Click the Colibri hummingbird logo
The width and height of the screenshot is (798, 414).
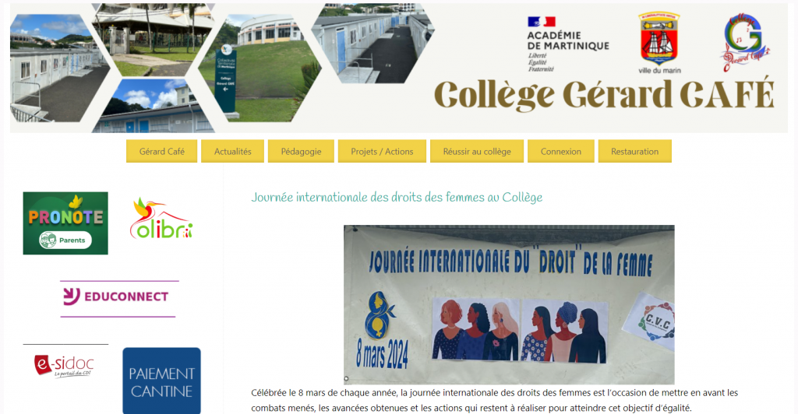pos(161,219)
